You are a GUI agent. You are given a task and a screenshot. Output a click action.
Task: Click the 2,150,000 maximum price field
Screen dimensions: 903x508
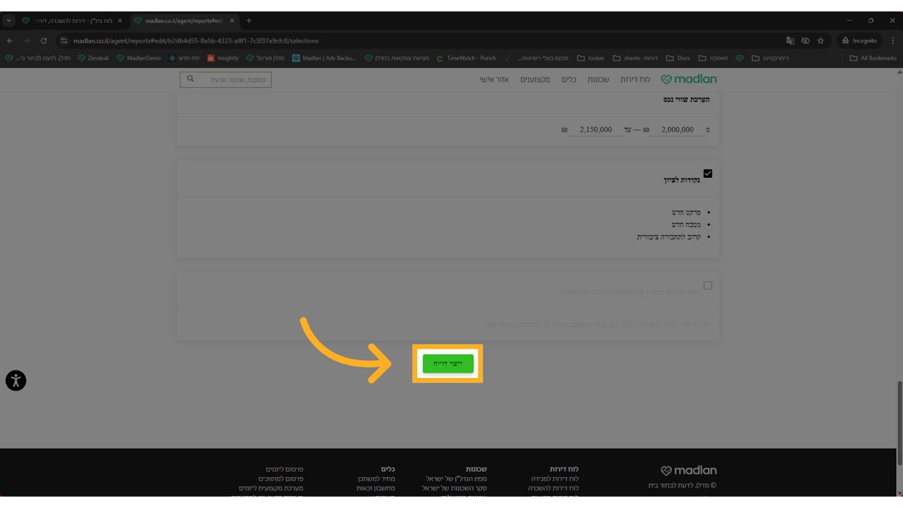point(595,130)
